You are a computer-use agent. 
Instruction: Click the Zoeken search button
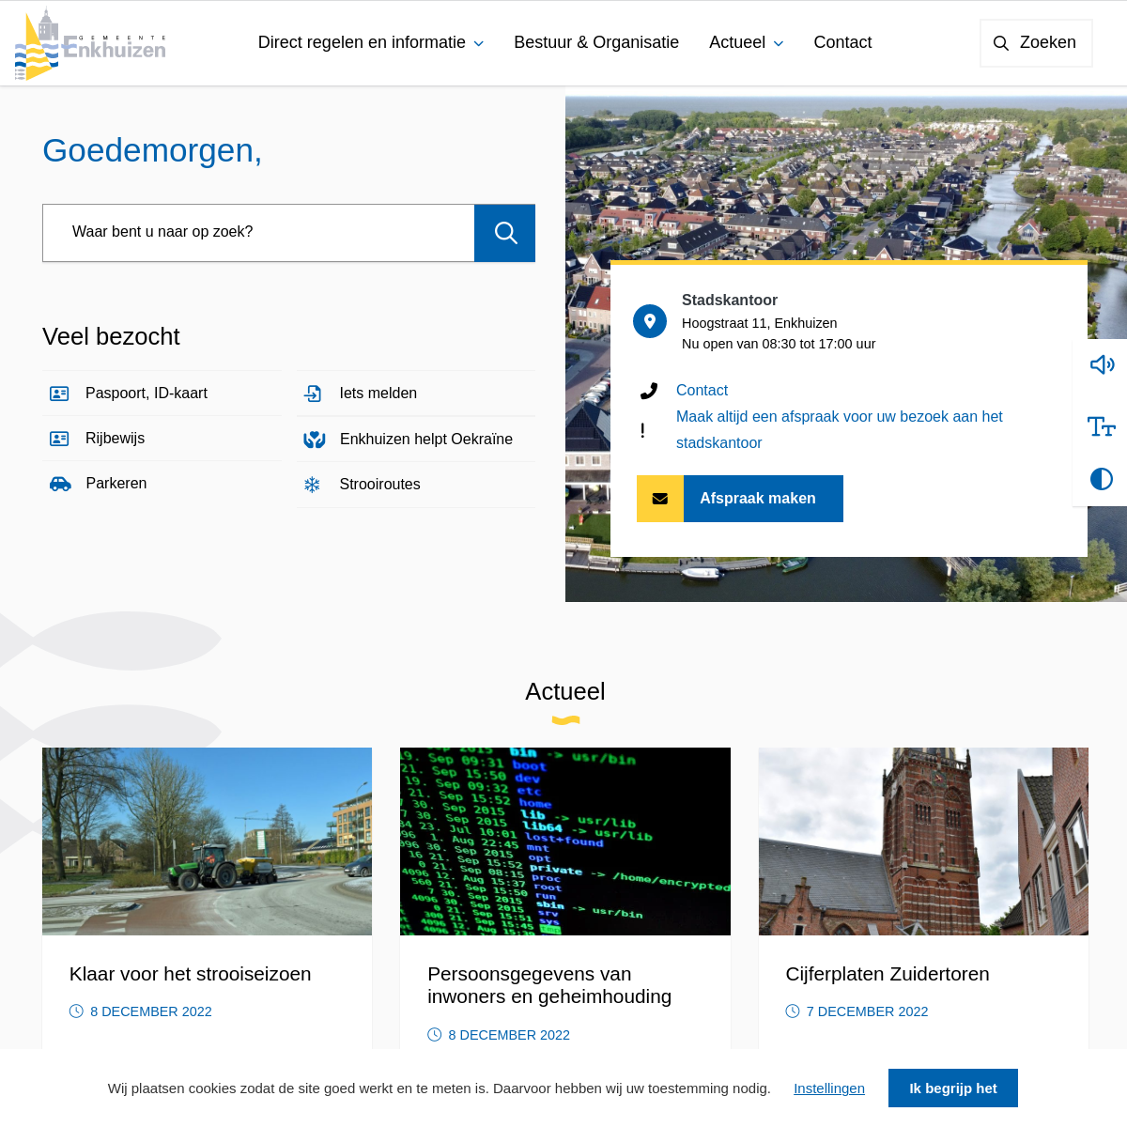click(x=1036, y=43)
